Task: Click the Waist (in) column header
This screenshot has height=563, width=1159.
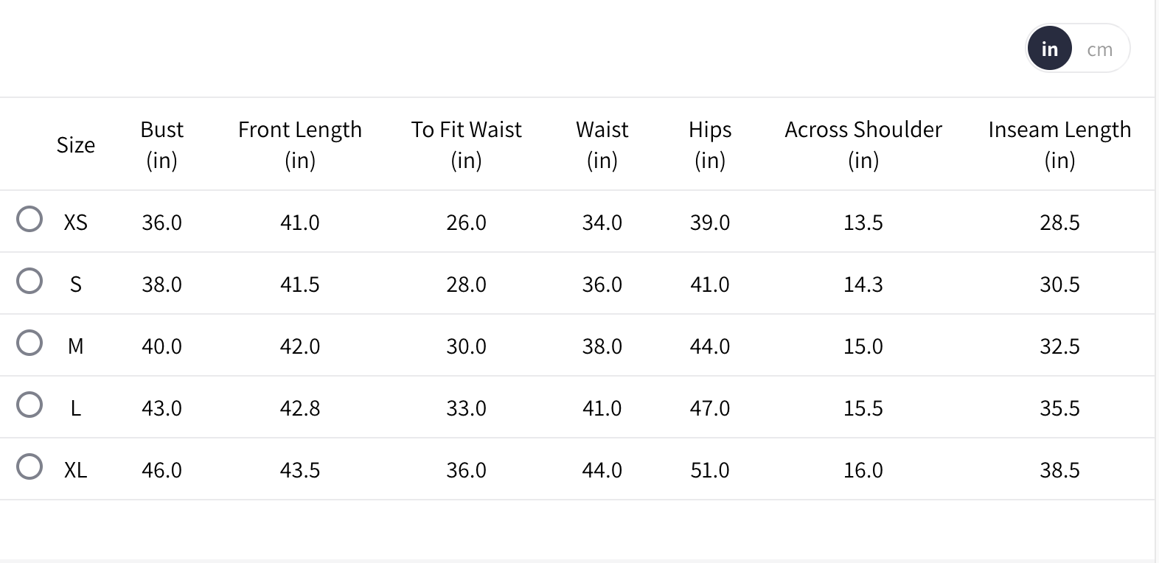Action: (602, 144)
